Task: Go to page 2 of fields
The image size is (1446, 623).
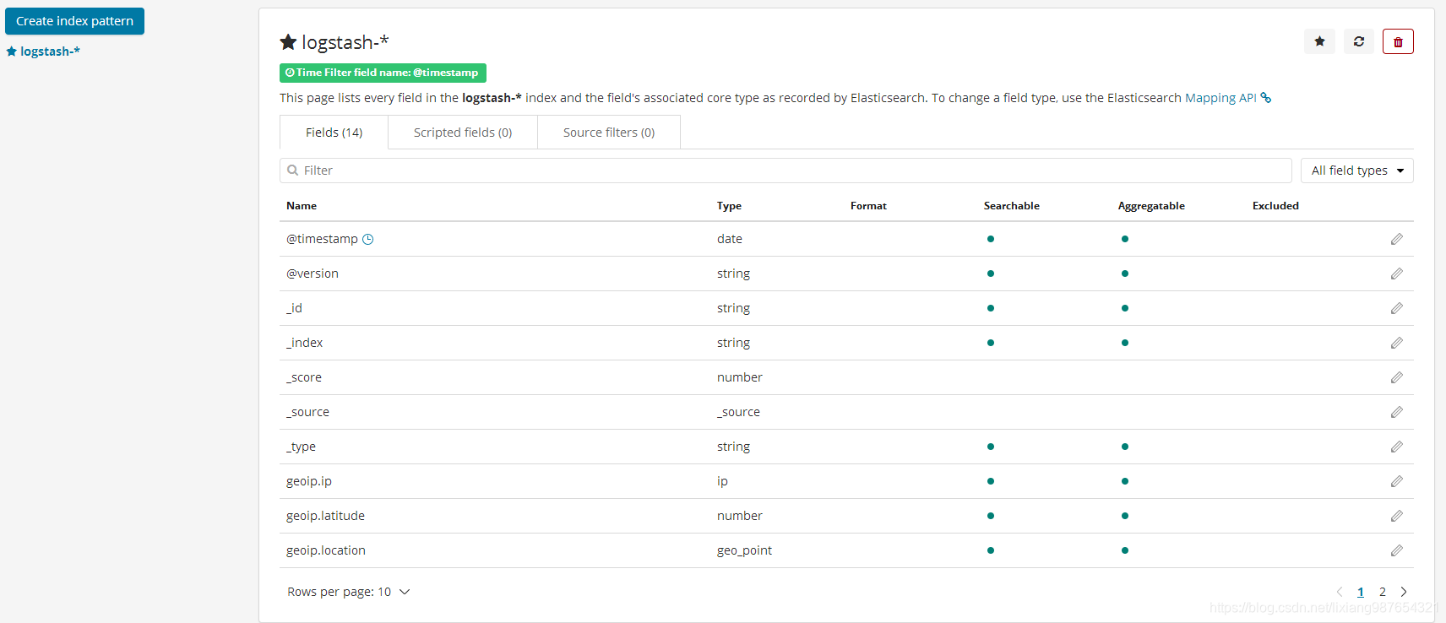Action: point(1383,592)
